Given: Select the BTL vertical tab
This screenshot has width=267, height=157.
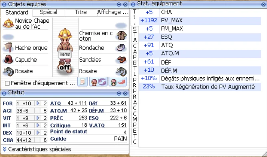Looking at the screenshot, I should point(135,68).
